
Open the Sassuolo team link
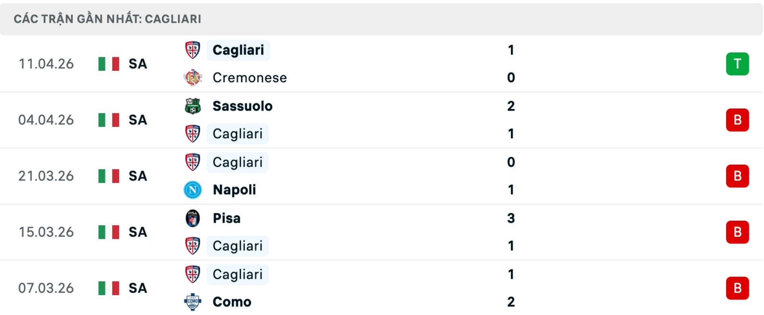242,106
